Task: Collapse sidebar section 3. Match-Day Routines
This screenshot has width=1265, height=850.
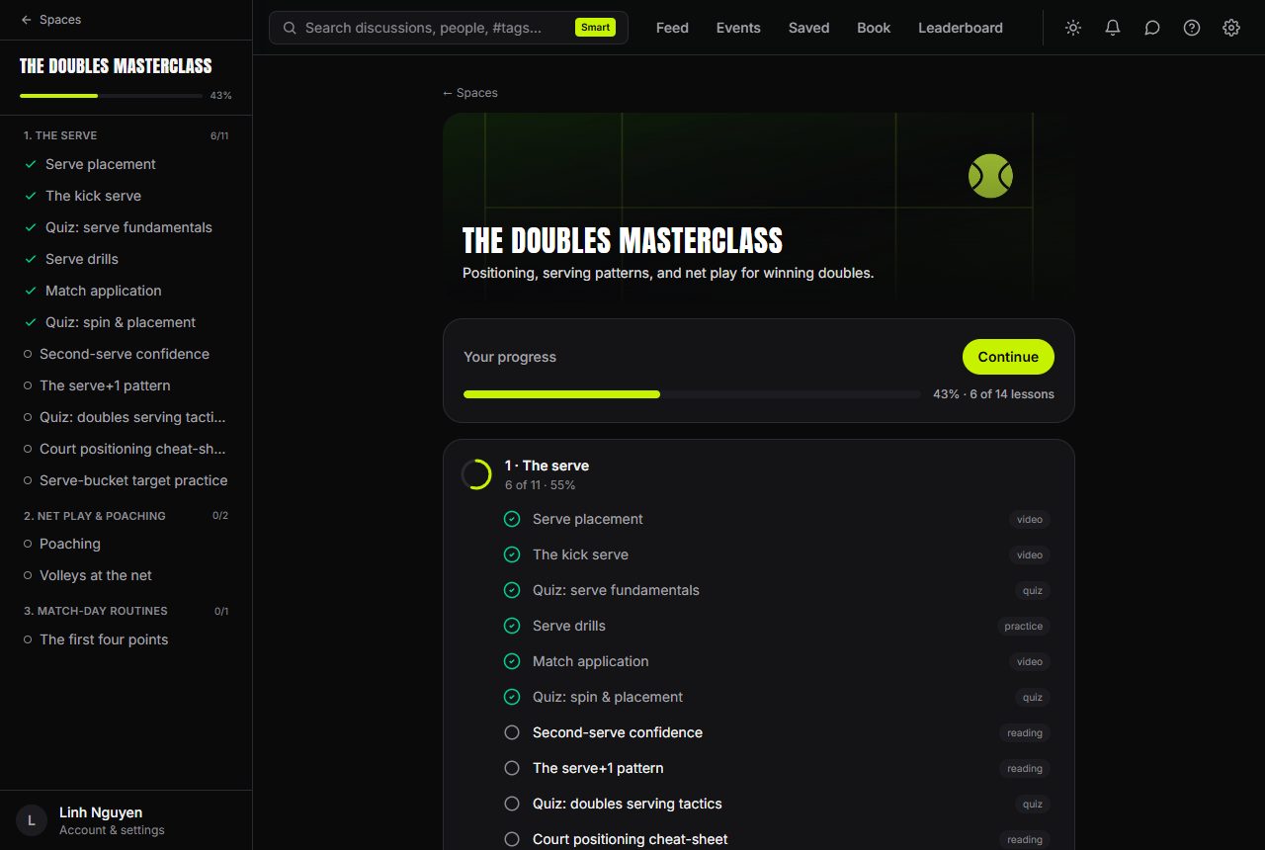Action: (126, 611)
